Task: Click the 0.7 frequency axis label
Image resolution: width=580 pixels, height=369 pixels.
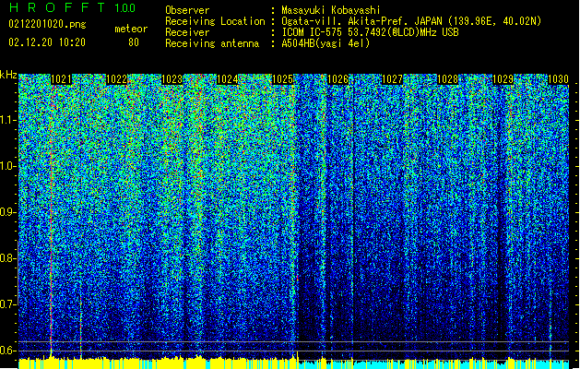Action: point(7,304)
